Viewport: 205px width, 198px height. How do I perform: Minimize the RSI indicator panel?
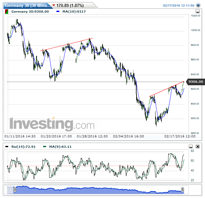pyautogui.click(x=191, y=147)
